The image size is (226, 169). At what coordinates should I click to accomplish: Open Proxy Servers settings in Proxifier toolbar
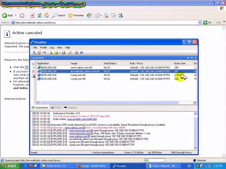[34, 53]
